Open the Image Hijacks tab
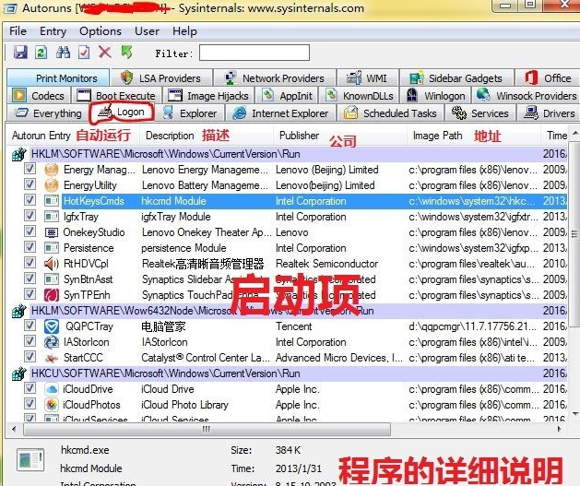The height and width of the screenshot is (486, 580). click(x=208, y=96)
